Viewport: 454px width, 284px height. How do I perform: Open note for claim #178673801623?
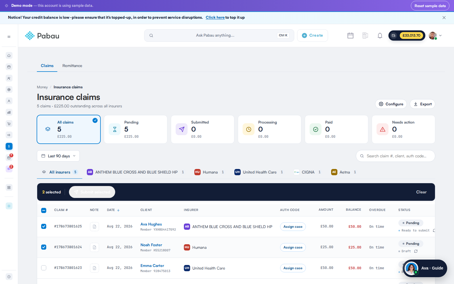point(94,268)
